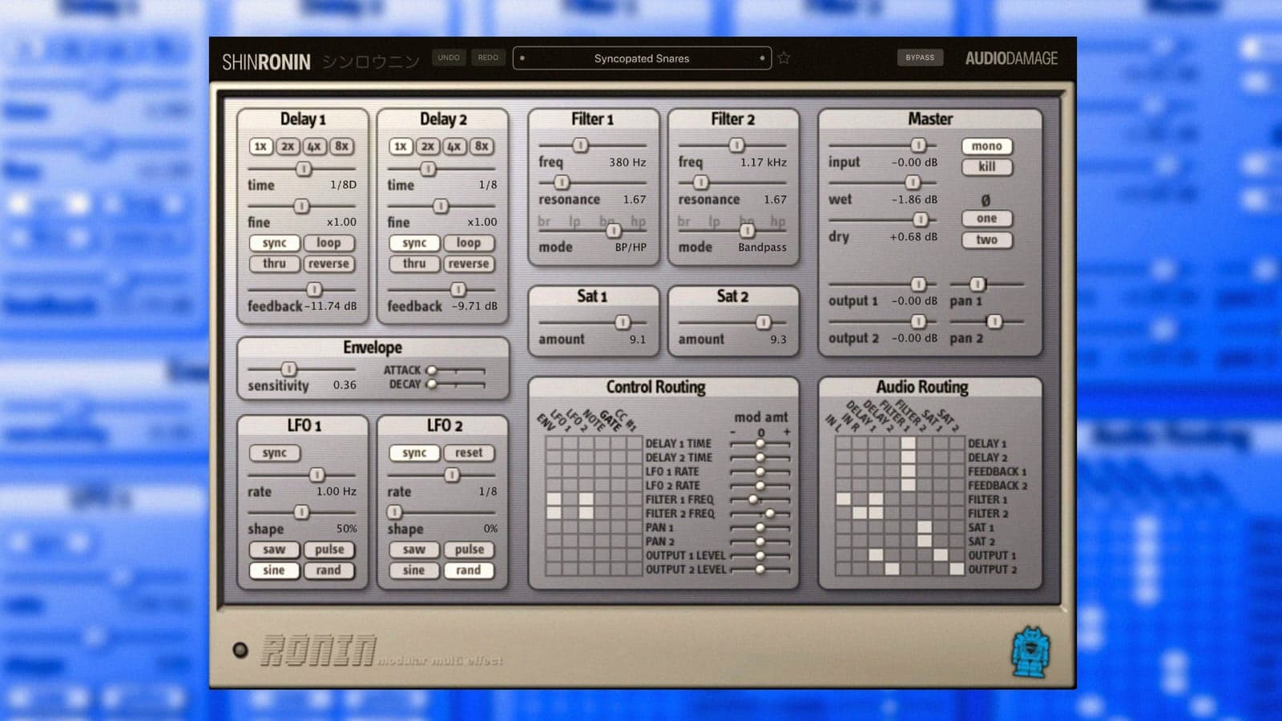Select 4x multiplier in Delay 2
Viewport: 1282px width, 721px height.
click(x=454, y=147)
